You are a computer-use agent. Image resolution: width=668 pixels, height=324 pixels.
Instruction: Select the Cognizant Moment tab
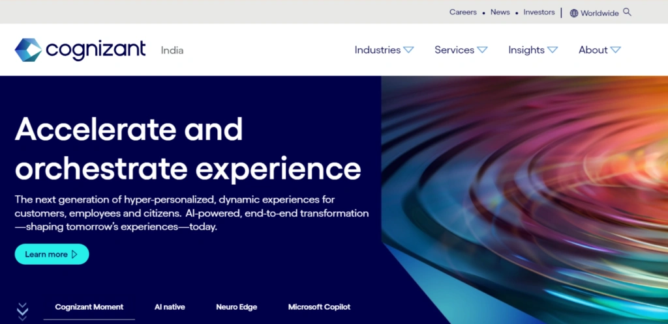coord(89,307)
